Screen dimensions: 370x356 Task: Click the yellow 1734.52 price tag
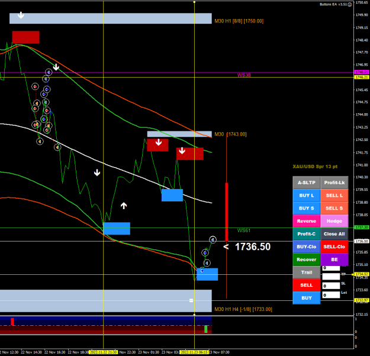click(x=362, y=274)
